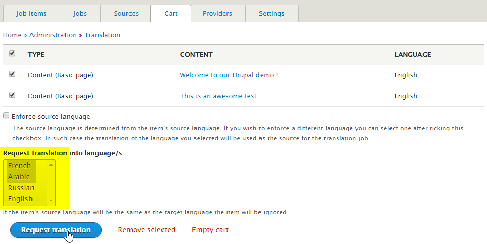Uncheck the 'This is an awesome test' row checkbox
Image resolution: width=487 pixels, height=244 pixels.
12,95
